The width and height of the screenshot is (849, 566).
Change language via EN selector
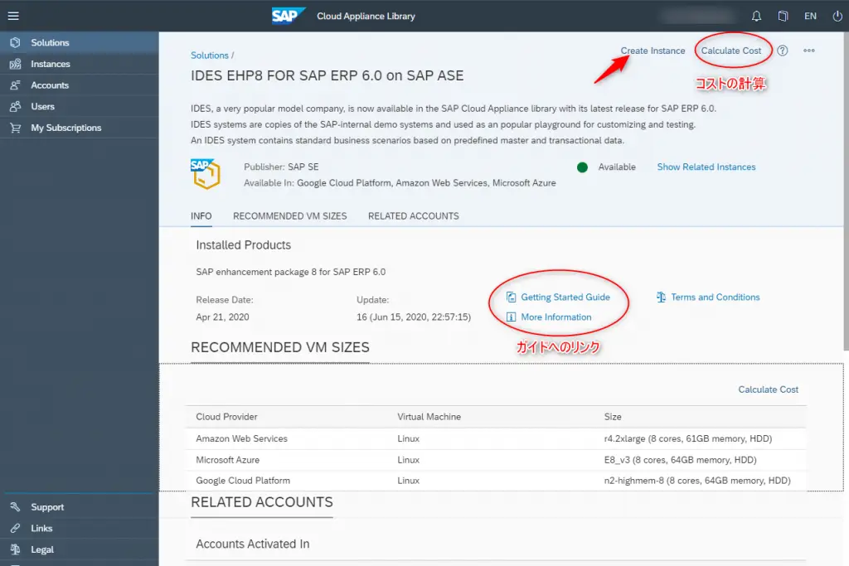(x=810, y=17)
